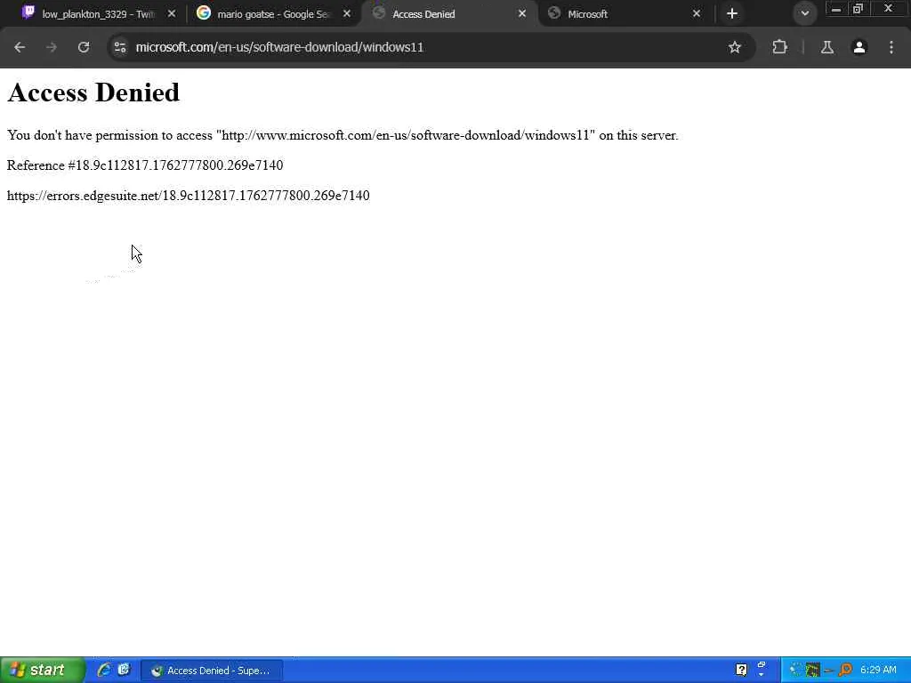This screenshot has height=683, width=911.
Task: Reload the Access Denied page
Action: (x=84, y=47)
